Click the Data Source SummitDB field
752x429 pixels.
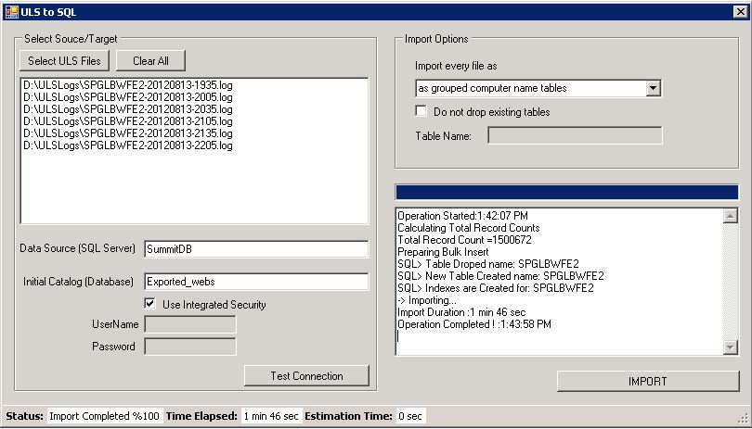[256, 249]
